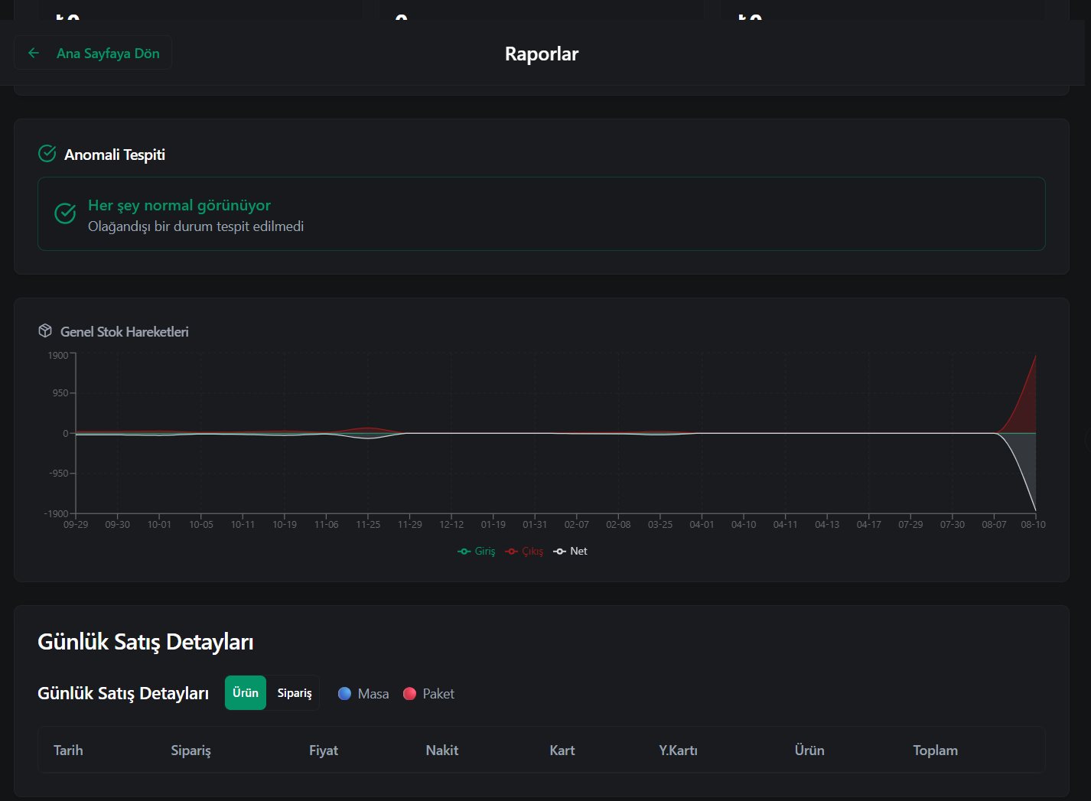1091x801 pixels.
Task: Click the Nakit column header
Action: point(442,750)
